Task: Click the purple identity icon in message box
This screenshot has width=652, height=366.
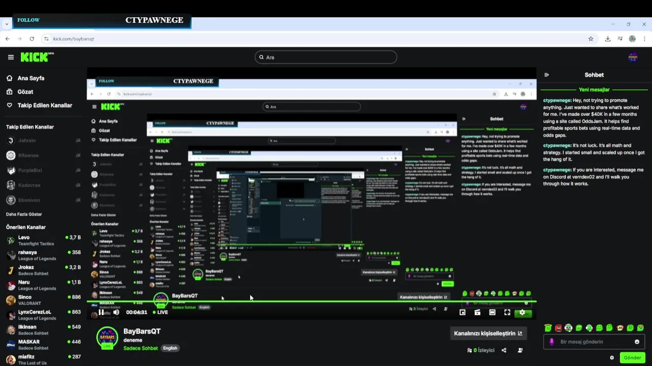Action: 552,342
